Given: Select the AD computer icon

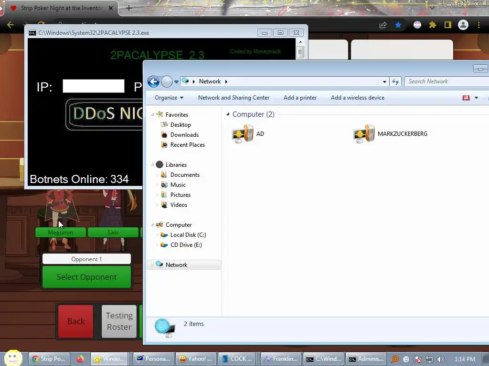Looking at the screenshot, I should point(243,133).
